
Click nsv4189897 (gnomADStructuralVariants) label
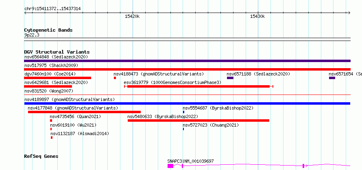[x=70, y=99]
